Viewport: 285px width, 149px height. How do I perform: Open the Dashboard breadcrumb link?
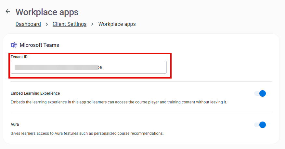(x=28, y=24)
